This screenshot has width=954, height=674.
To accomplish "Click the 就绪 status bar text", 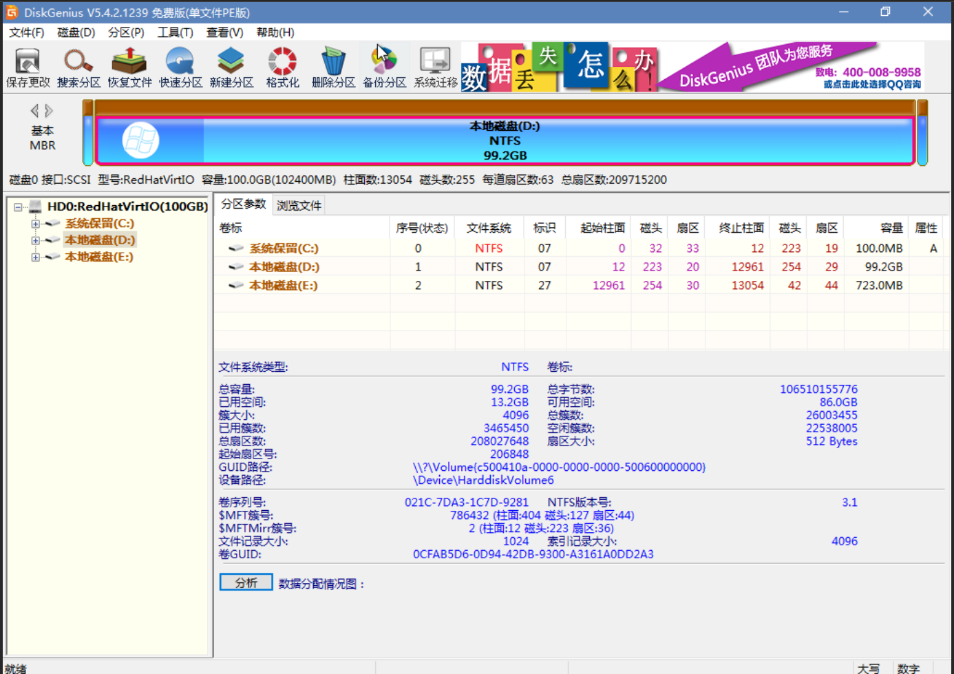I will 16,668.
